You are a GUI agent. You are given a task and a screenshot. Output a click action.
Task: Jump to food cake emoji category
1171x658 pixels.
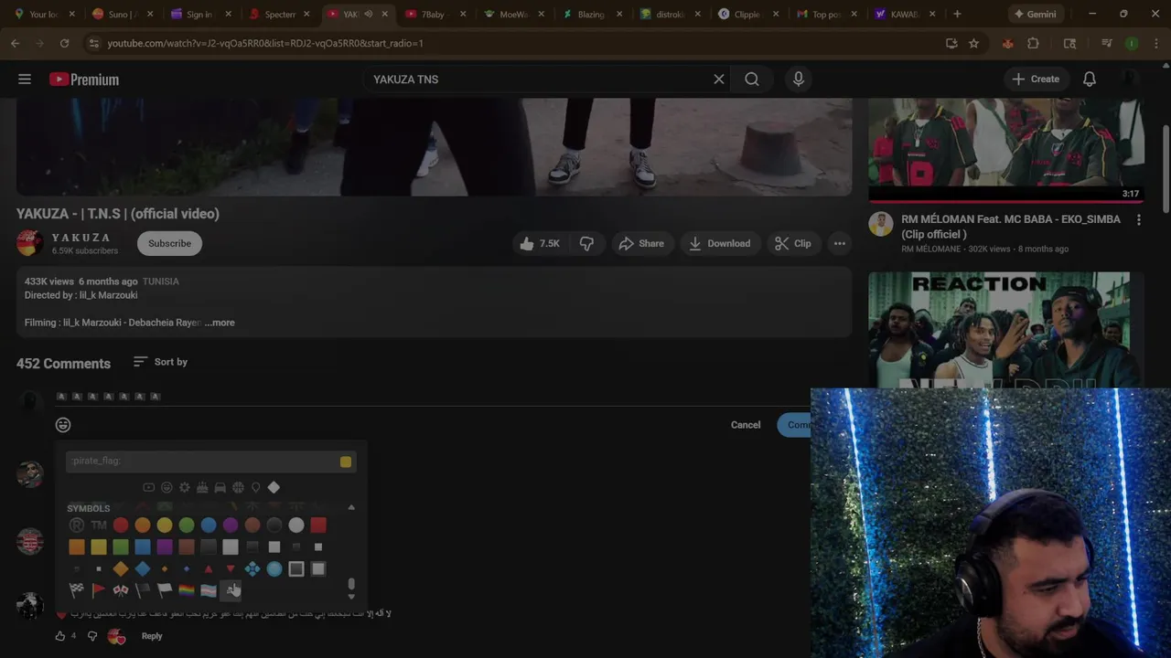pos(202,488)
